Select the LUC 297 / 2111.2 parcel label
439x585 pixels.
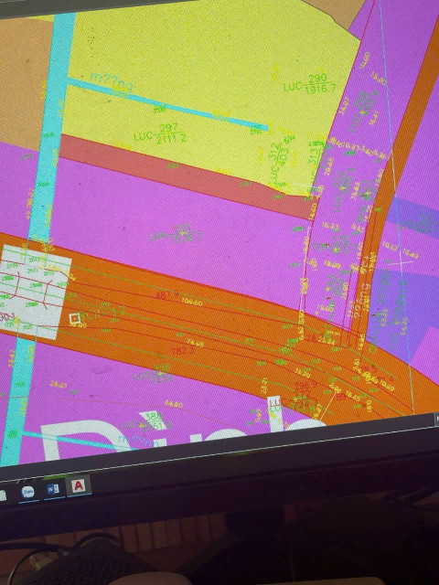pyautogui.click(x=160, y=133)
